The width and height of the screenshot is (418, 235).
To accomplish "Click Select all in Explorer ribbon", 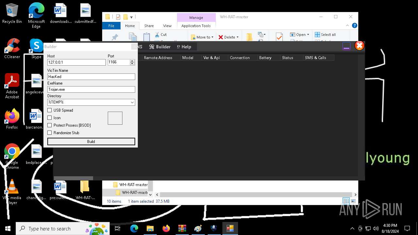I will 325,35.
